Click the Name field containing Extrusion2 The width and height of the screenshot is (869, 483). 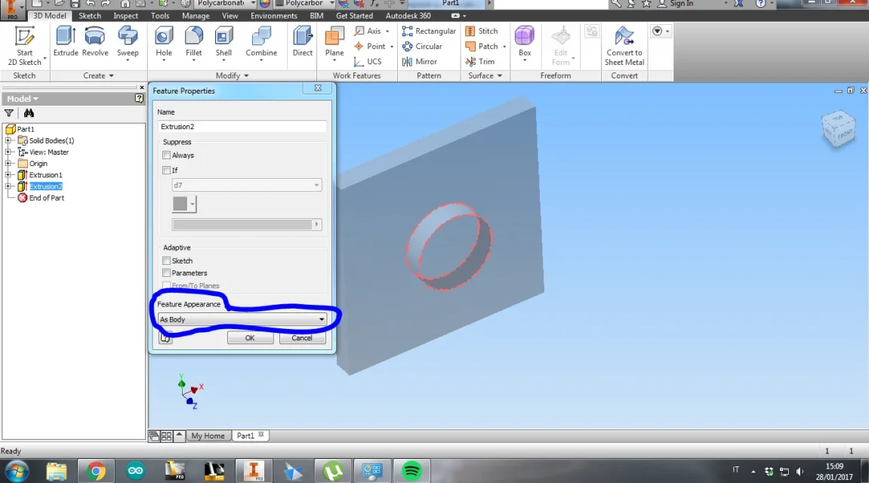(242, 126)
